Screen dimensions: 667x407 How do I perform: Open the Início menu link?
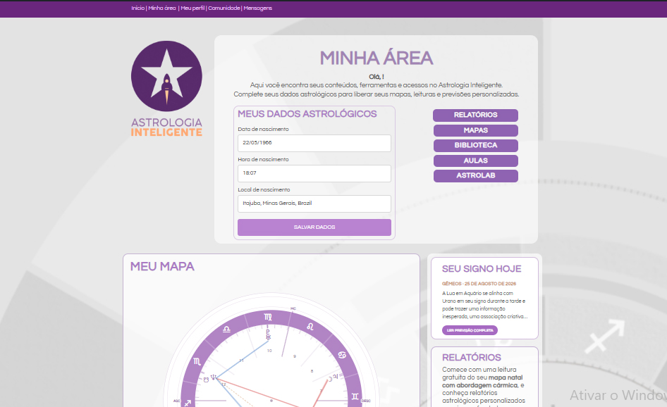point(137,8)
